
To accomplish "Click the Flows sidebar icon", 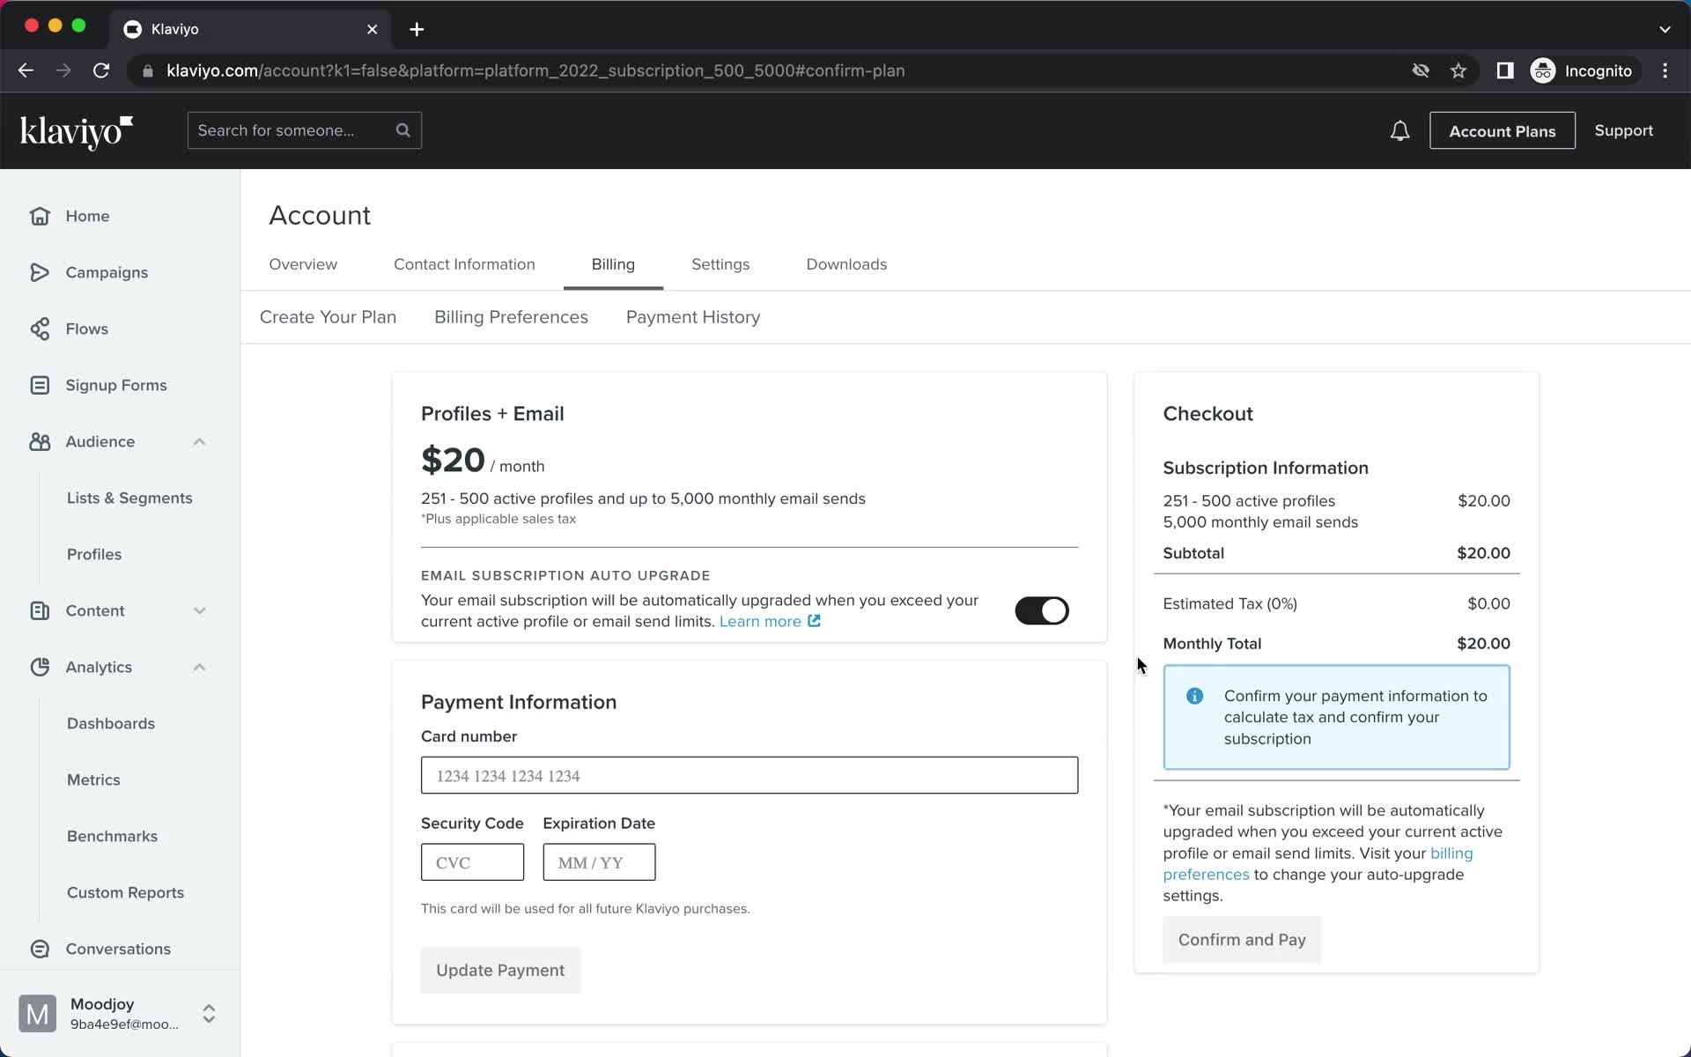I will 40,329.
